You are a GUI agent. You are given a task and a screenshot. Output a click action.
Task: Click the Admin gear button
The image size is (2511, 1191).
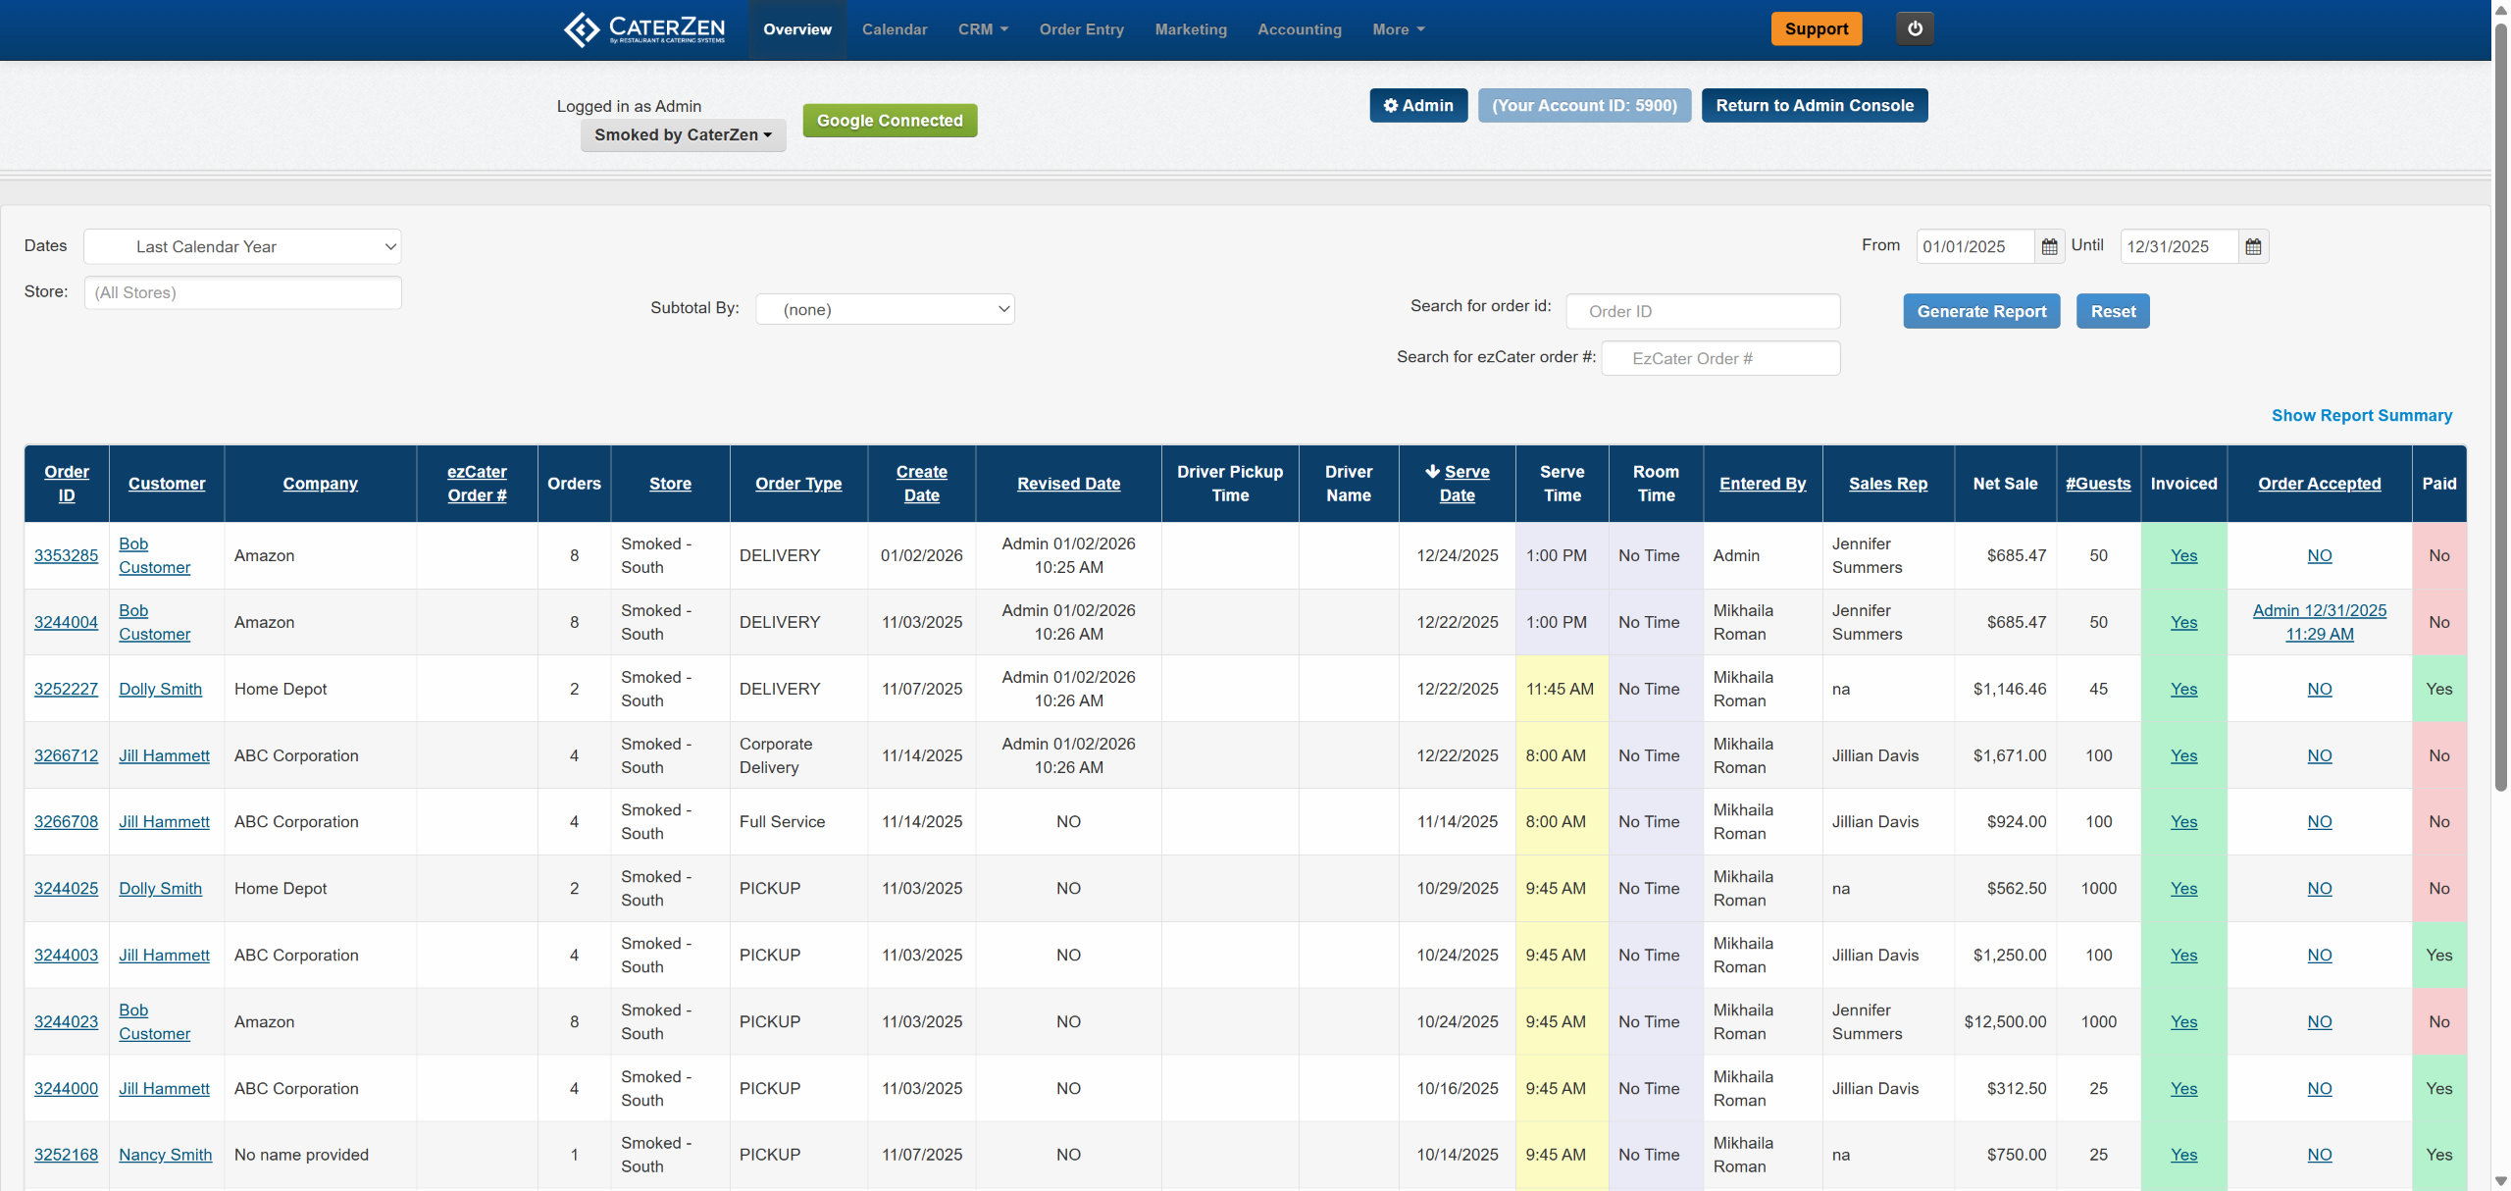tap(1417, 106)
